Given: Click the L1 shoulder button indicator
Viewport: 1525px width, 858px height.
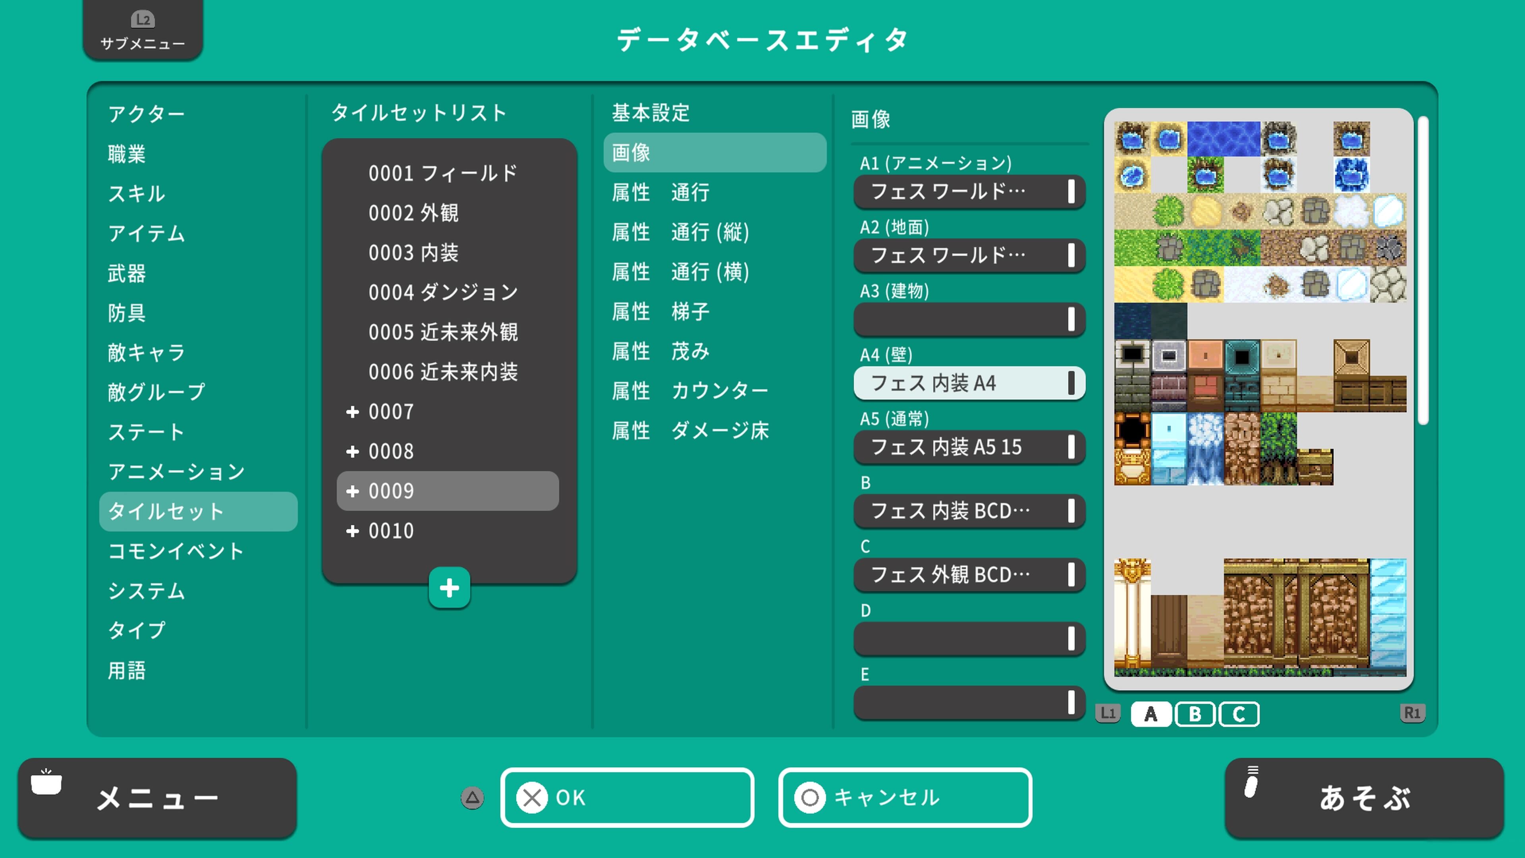Looking at the screenshot, I should pyautogui.click(x=1108, y=714).
